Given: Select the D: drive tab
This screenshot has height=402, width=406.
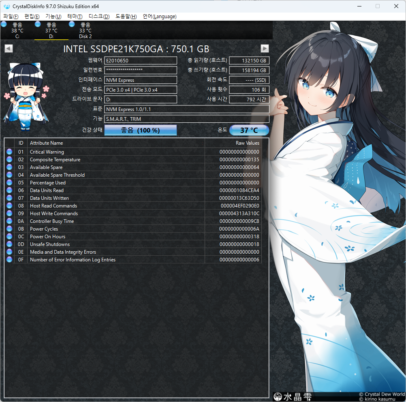Looking at the screenshot, I should coord(51,31).
